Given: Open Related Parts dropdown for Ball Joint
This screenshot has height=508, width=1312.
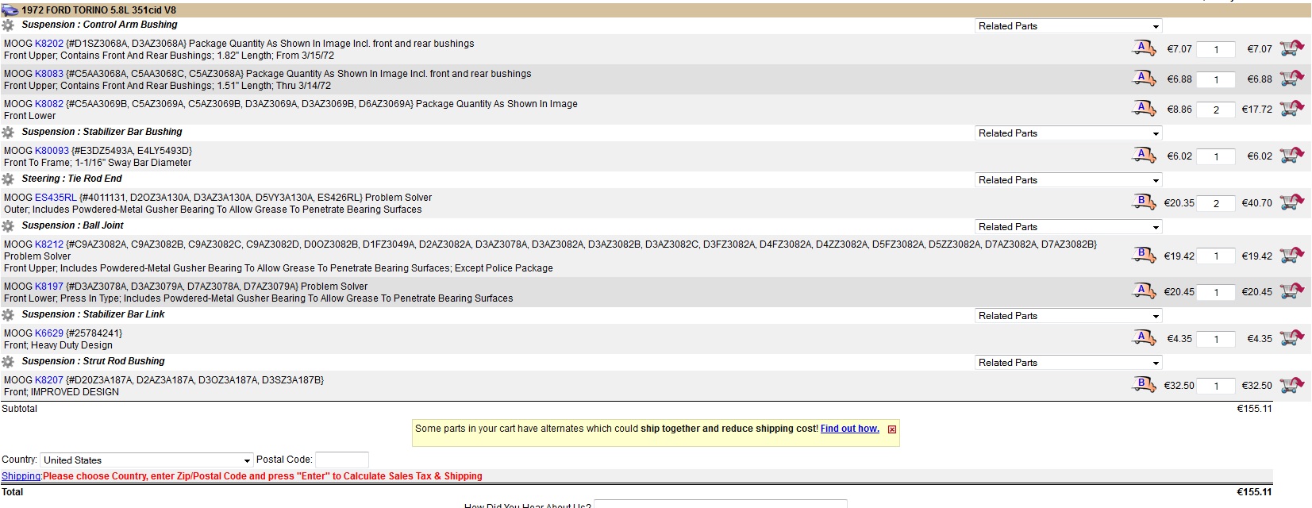Looking at the screenshot, I should [1068, 227].
